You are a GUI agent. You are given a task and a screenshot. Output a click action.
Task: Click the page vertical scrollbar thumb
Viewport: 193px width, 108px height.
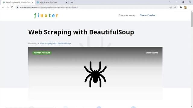(x=192, y=19)
